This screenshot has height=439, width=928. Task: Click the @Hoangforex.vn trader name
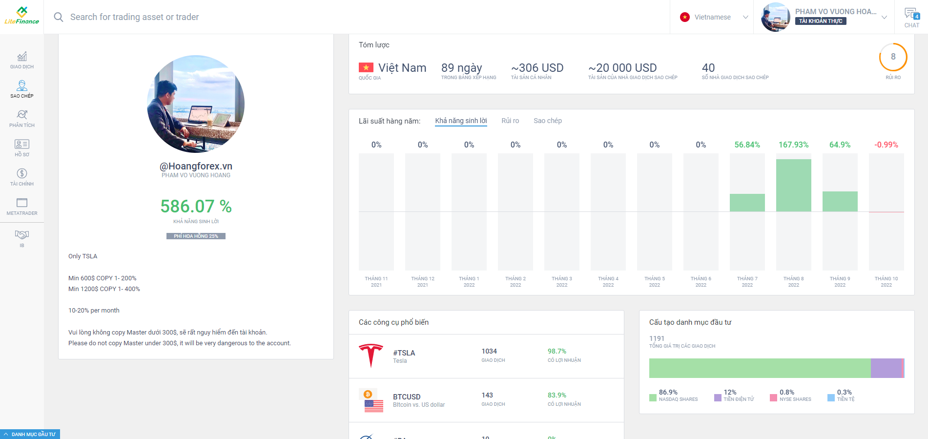196,166
